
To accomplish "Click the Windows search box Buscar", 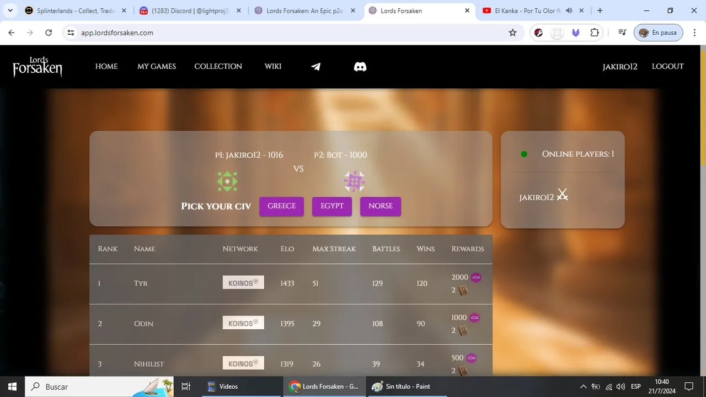I will coord(99,387).
